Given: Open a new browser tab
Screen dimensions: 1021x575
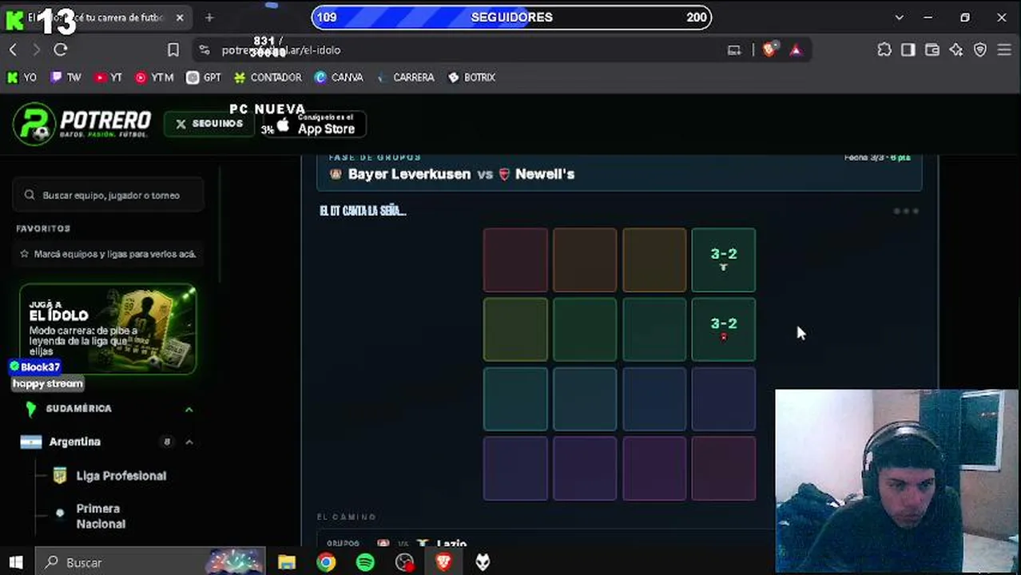Looking at the screenshot, I should click(209, 18).
